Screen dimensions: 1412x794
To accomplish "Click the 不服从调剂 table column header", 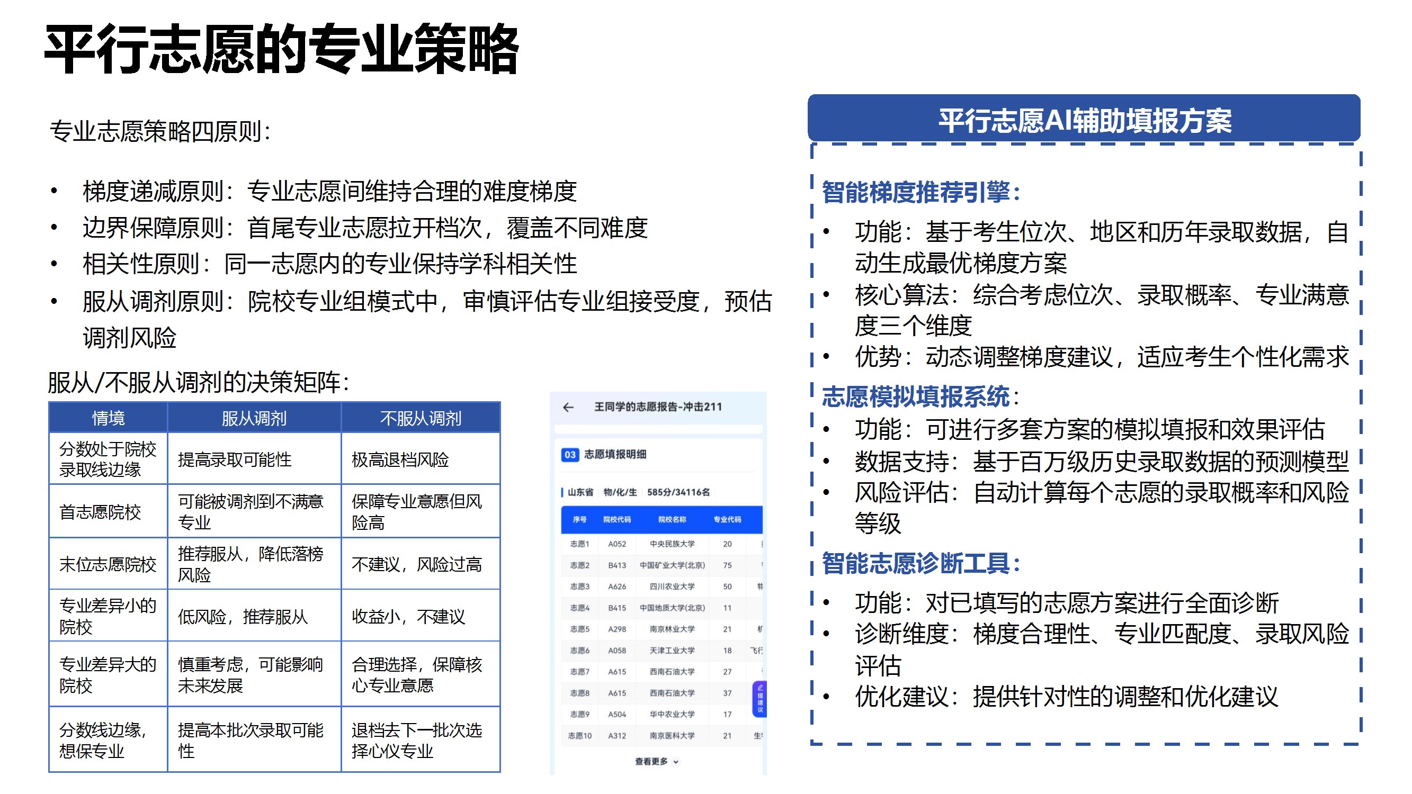I will click(421, 418).
